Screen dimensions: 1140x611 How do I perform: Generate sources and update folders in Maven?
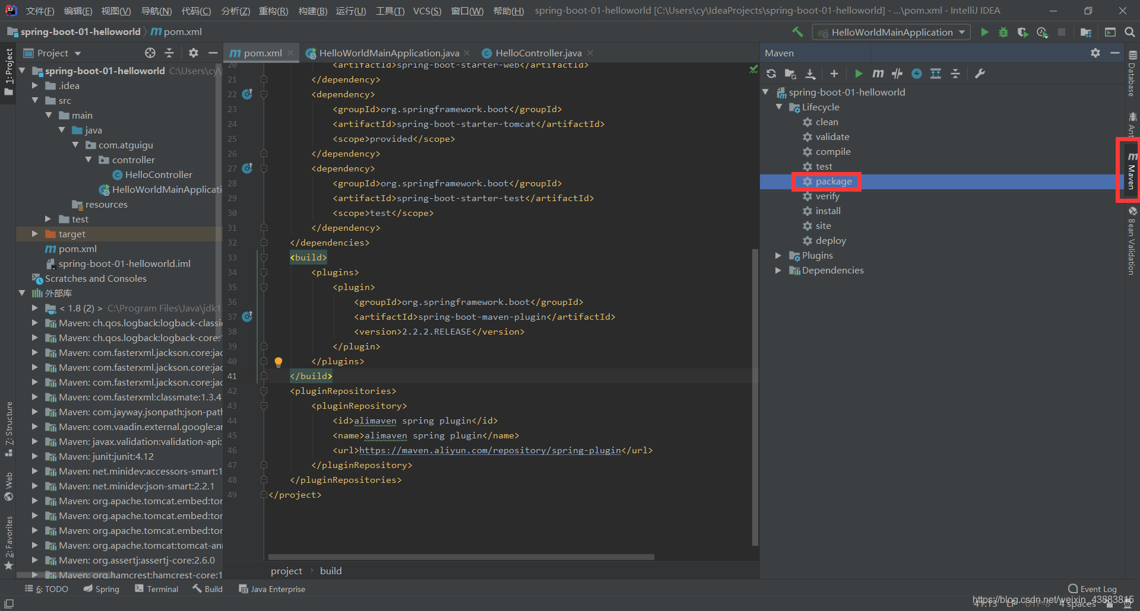(790, 74)
